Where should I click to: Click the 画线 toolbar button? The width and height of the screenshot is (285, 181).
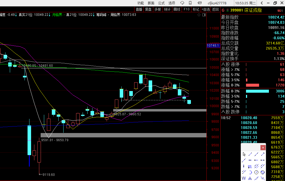[x=177, y=9]
